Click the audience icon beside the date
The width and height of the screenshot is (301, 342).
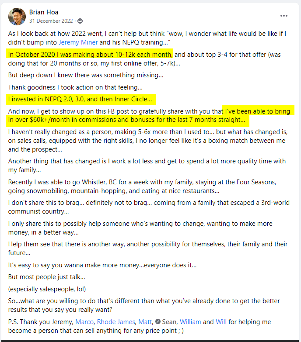pyautogui.click(x=80, y=21)
